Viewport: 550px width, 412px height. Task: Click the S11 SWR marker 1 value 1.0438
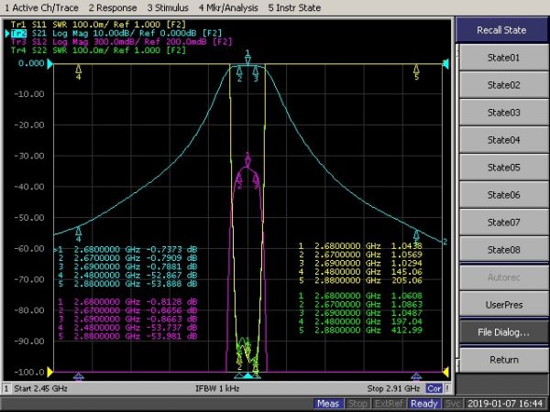pos(406,246)
